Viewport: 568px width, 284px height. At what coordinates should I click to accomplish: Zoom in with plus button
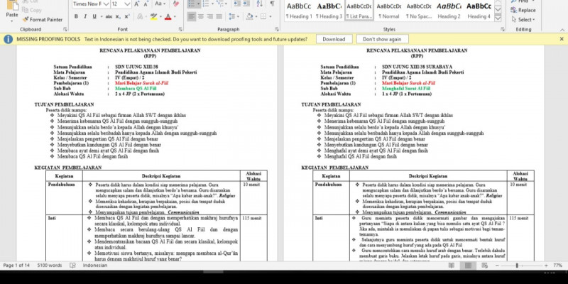point(546,266)
